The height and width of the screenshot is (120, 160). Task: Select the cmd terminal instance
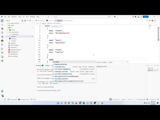(153, 70)
